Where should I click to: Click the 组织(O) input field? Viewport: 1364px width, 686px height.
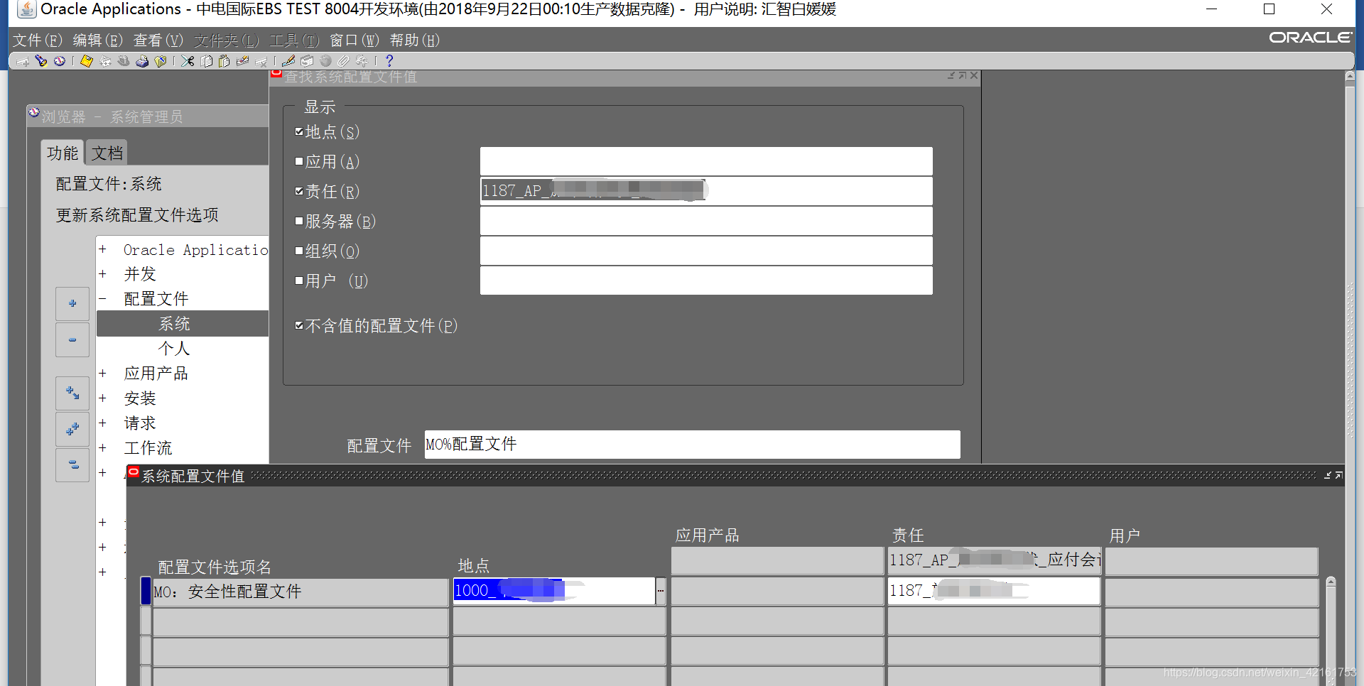pos(706,251)
